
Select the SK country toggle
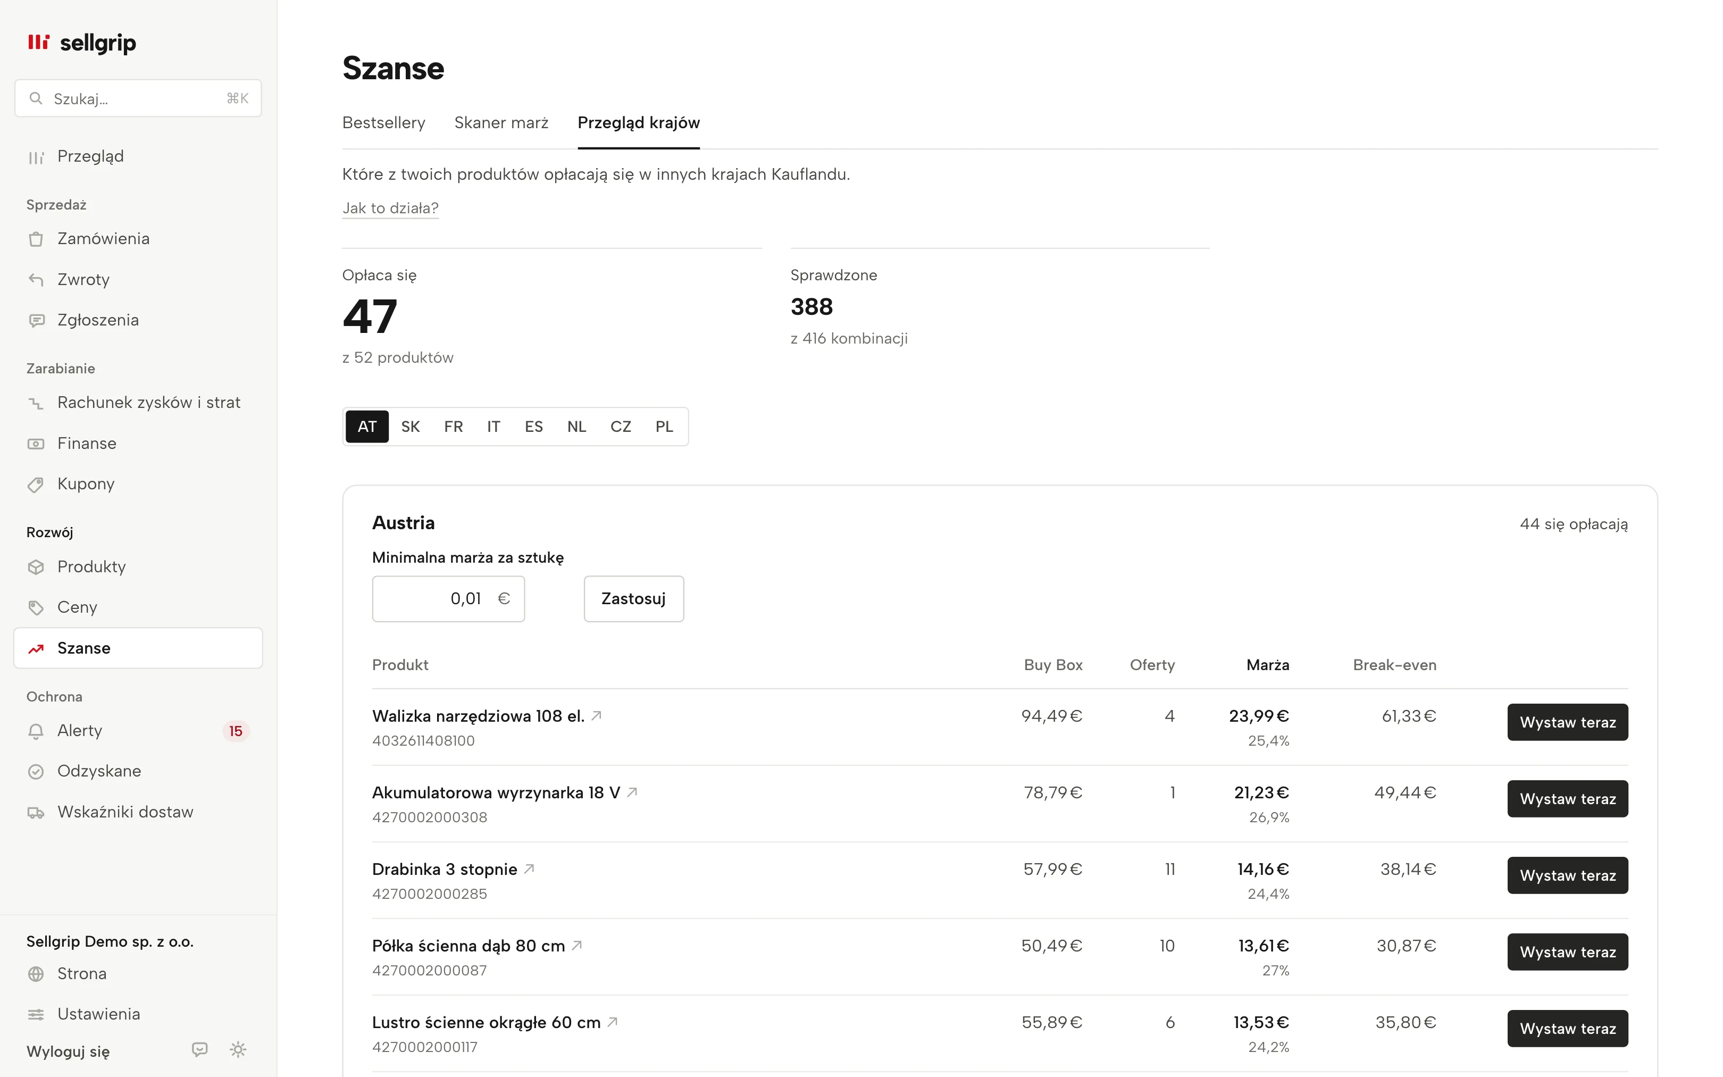coord(410,427)
